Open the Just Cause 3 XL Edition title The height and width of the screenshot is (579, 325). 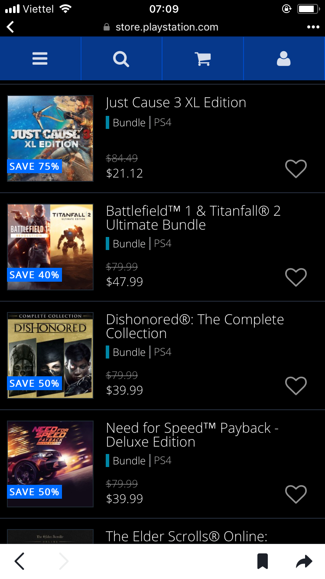176,103
